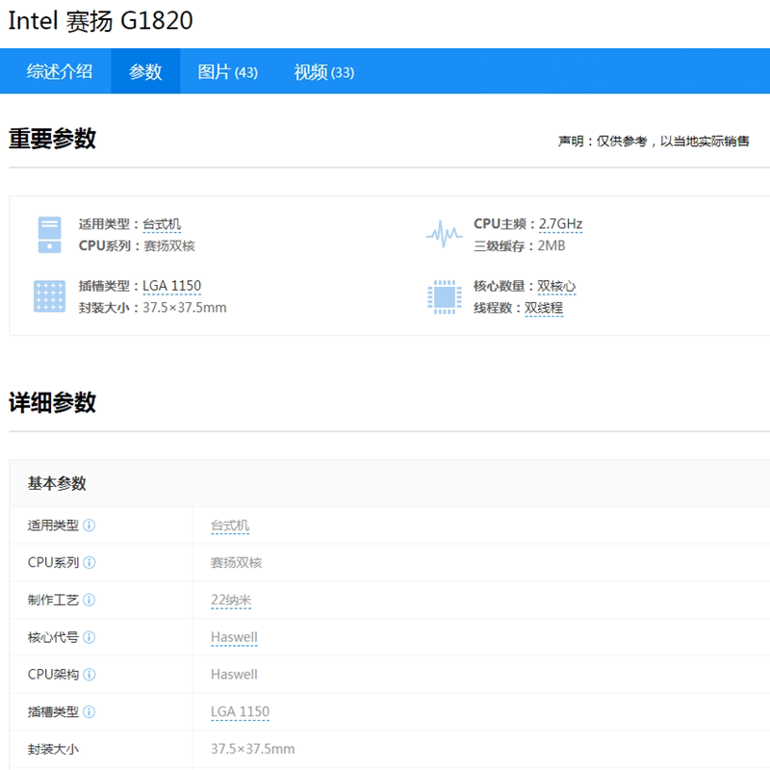This screenshot has width=770, height=770.
Task: Click the info icon next to 制作工艺
Action: [89, 600]
